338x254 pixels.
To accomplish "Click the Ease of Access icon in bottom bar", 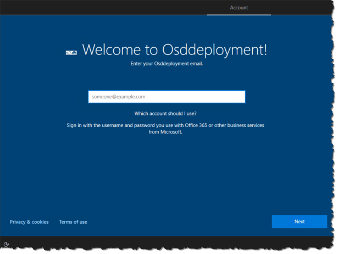I will click(6, 244).
